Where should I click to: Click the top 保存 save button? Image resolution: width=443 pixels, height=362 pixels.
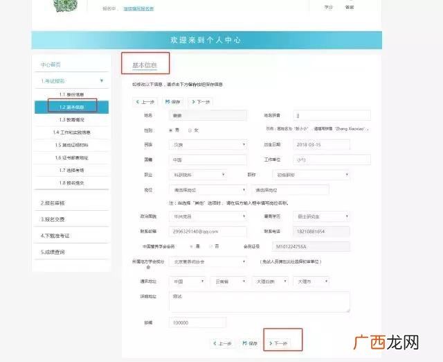(172, 102)
